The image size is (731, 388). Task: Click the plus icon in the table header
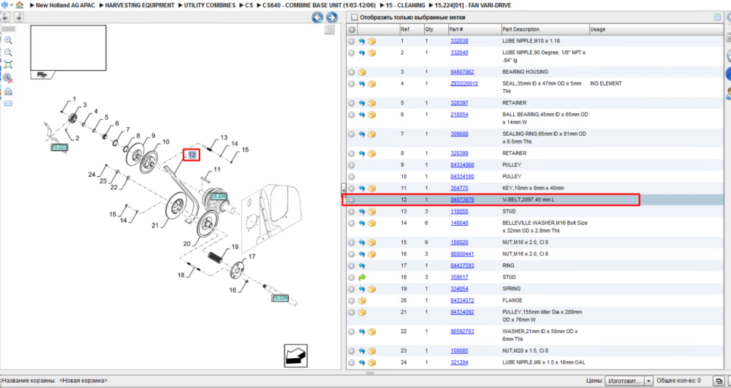point(352,29)
